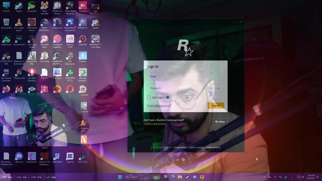Switch to Steam on the taskbar
Screen dimensions: 322x181
(x=187, y=177)
